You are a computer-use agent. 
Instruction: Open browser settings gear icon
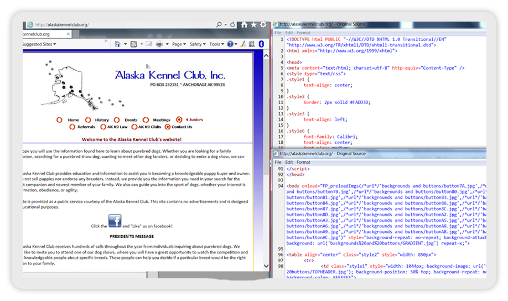[263, 25]
